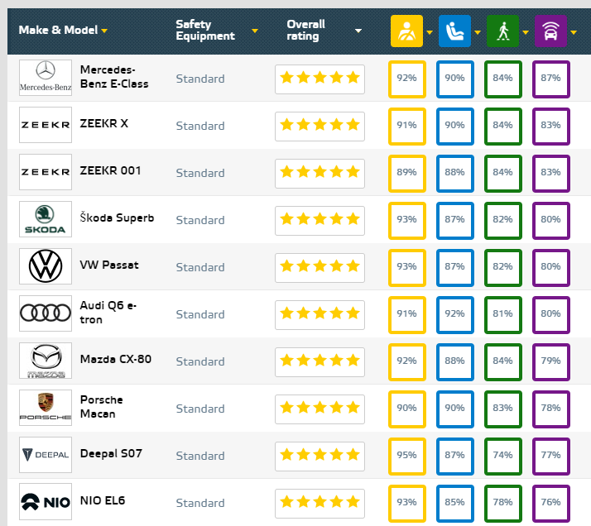
Task: Click the Deepal S07 95% adult score
Action: point(406,455)
